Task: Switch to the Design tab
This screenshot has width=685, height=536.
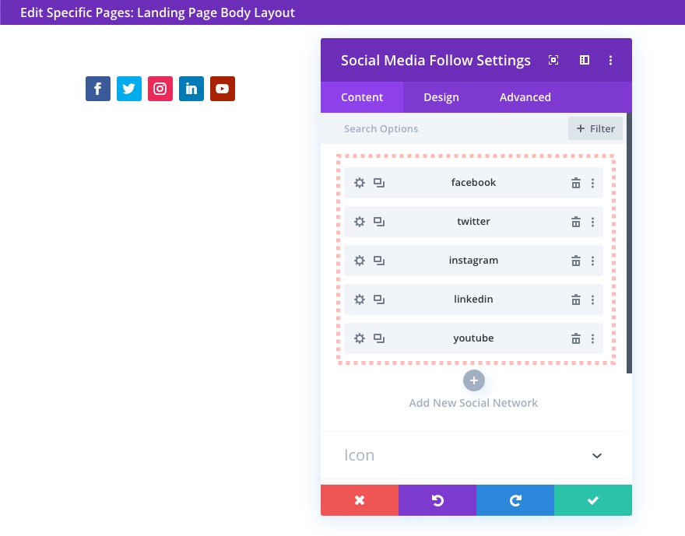Action: [441, 97]
